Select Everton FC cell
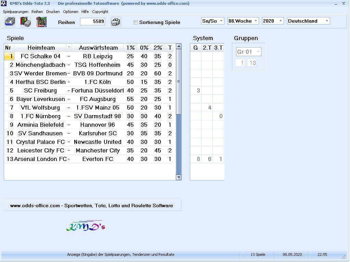The image size is (350, 262). 98,159
